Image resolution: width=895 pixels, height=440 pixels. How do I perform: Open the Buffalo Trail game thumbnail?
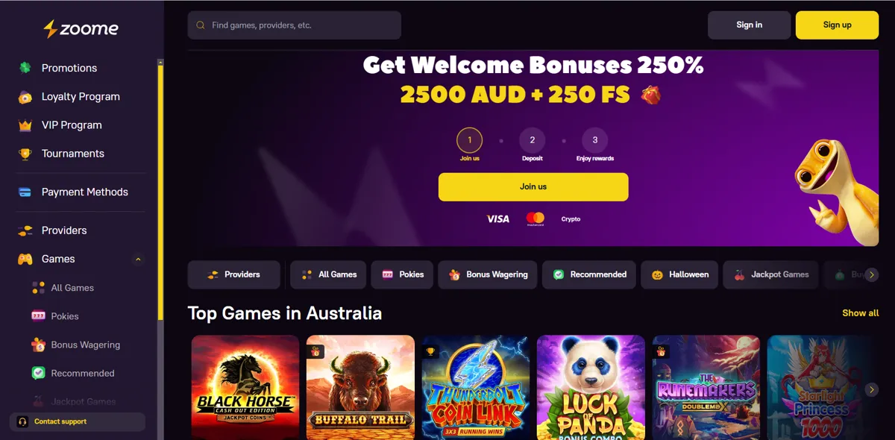[x=360, y=387]
